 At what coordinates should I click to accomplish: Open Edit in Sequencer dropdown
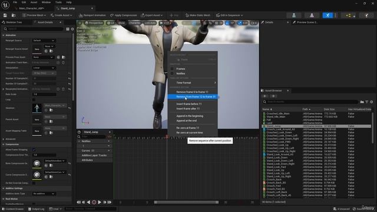click(x=229, y=15)
